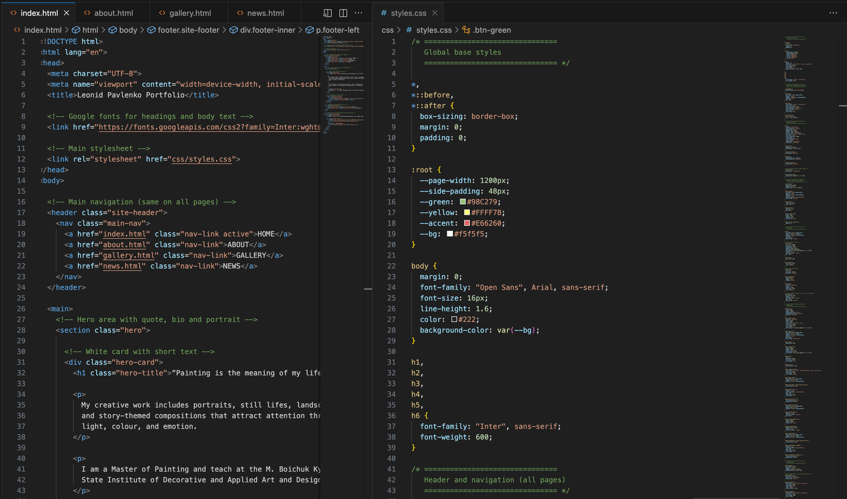Viewport: 847px width, 499px height.
Task: Switch to the about.html tab
Action: coord(113,13)
